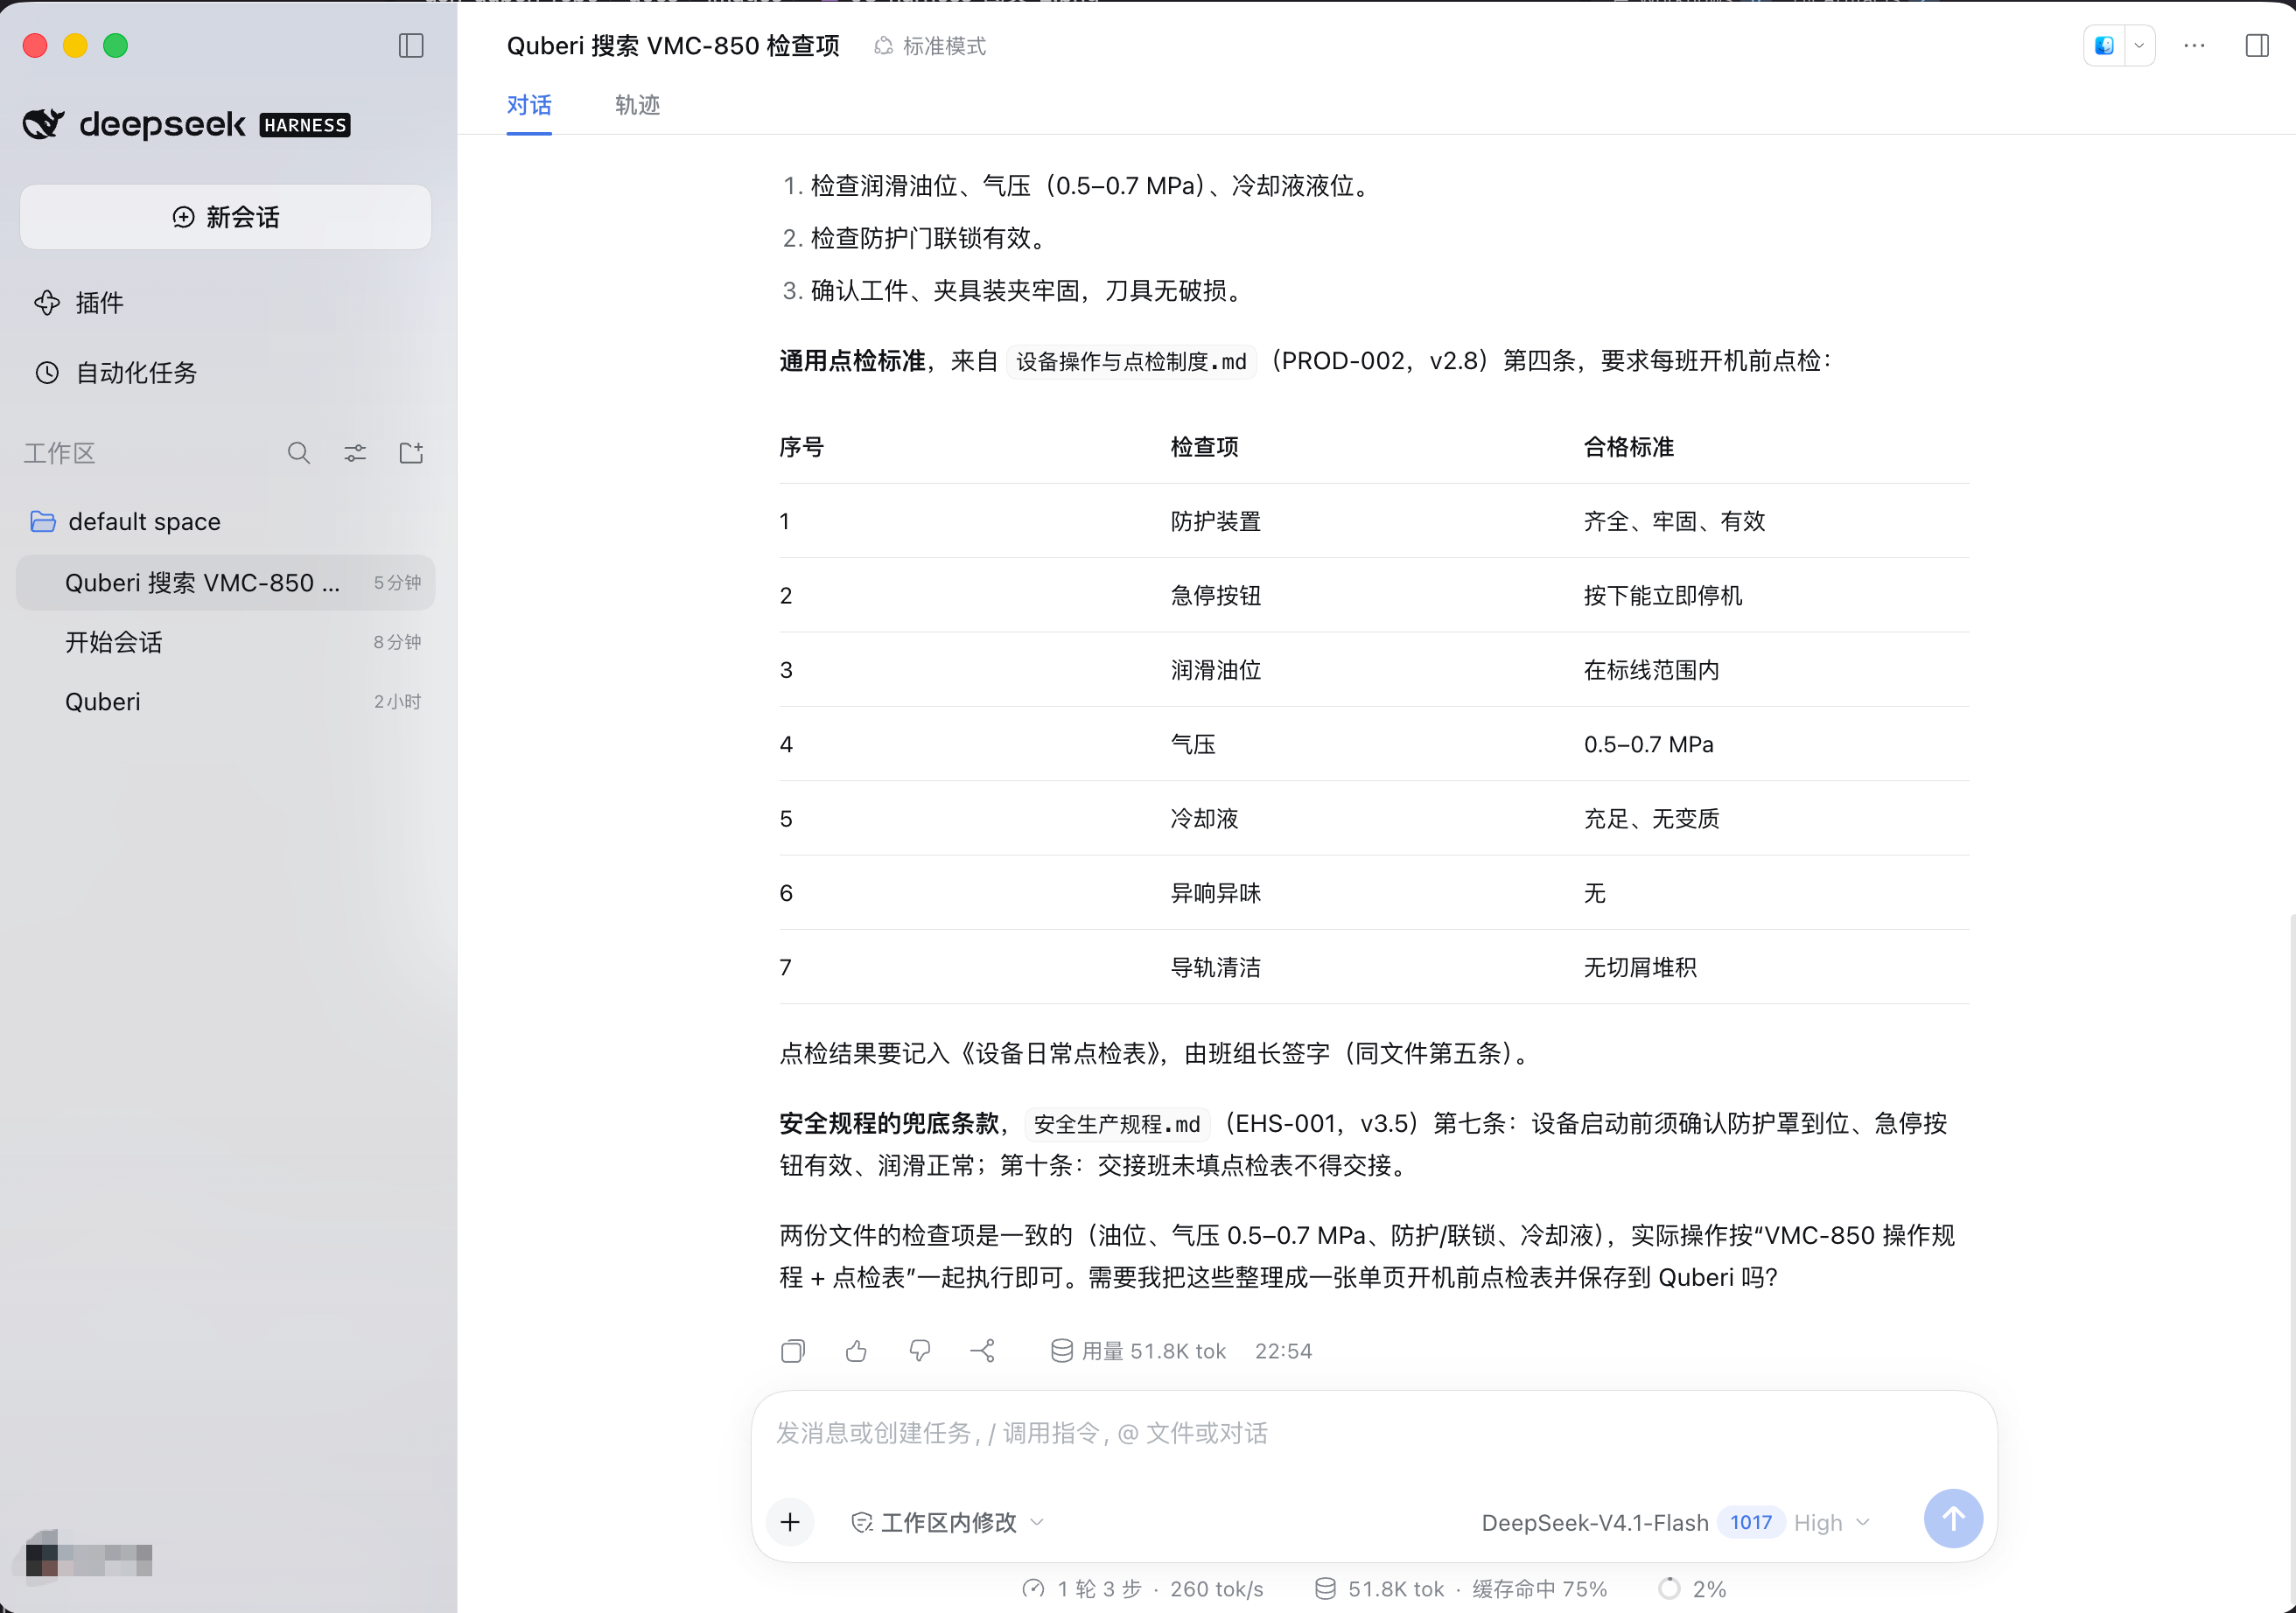Click the 设备操作与点检制度.md file reference
The height and width of the screenshot is (1613, 2296).
point(1131,362)
